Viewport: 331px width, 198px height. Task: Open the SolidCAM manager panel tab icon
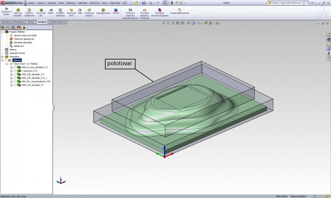click(24, 28)
